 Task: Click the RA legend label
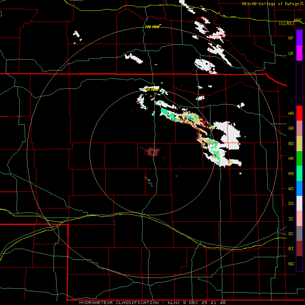[291, 174]
